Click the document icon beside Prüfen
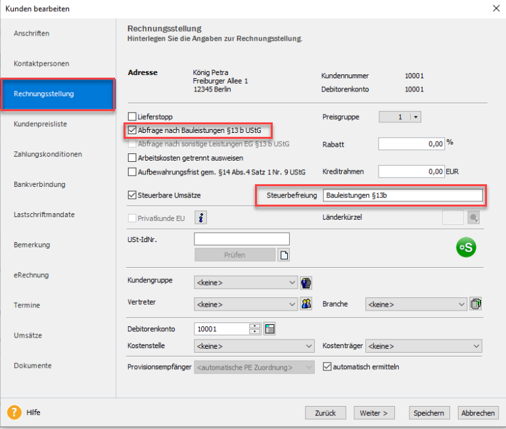This screenshot has width=506, height=429. pos(285,255)
